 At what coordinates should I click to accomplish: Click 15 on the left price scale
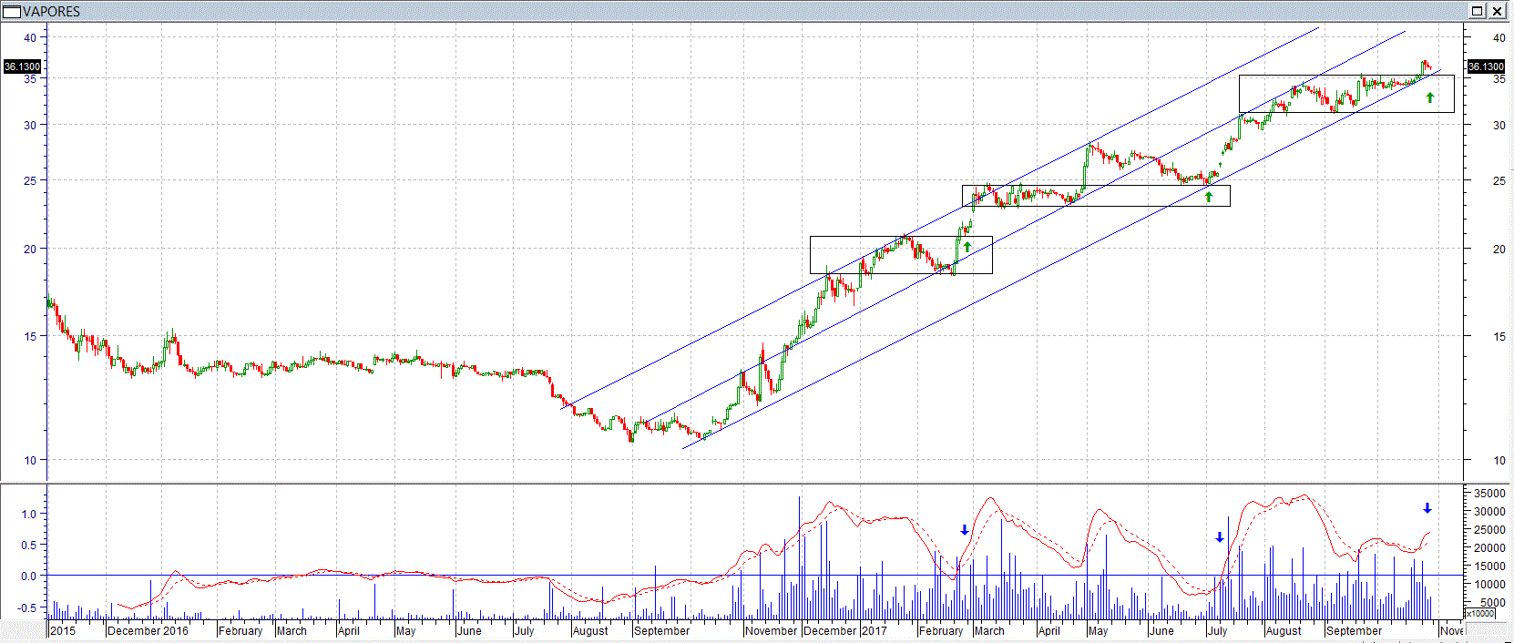tap(30, 336)
